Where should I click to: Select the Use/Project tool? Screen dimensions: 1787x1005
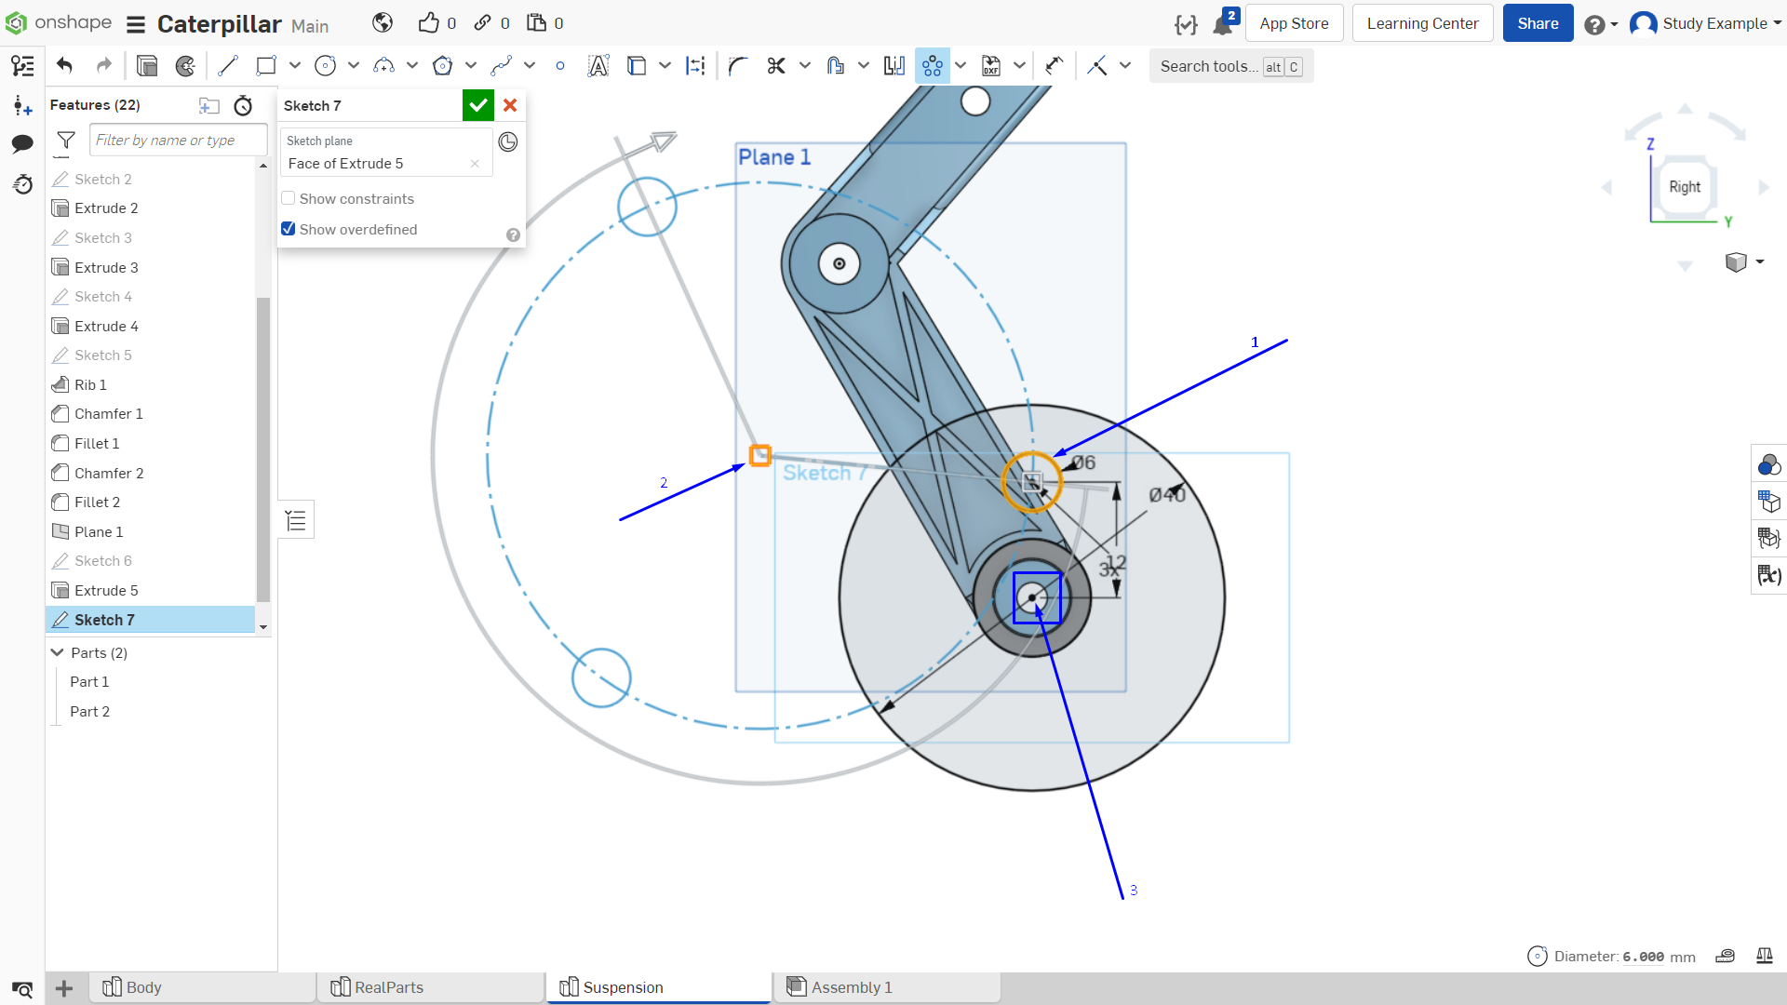pos(637,66)
